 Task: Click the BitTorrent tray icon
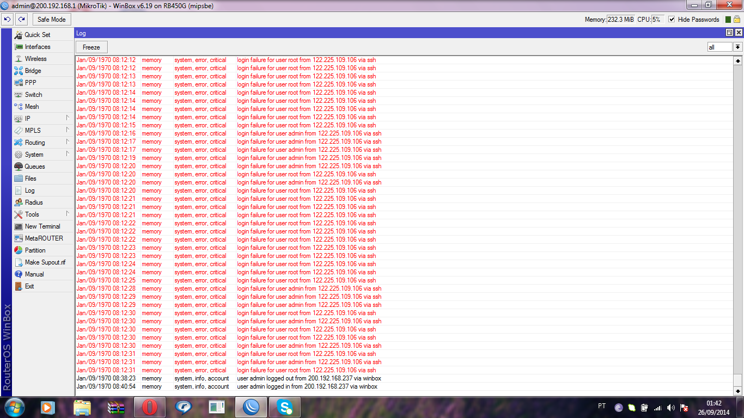coord(618,408)
